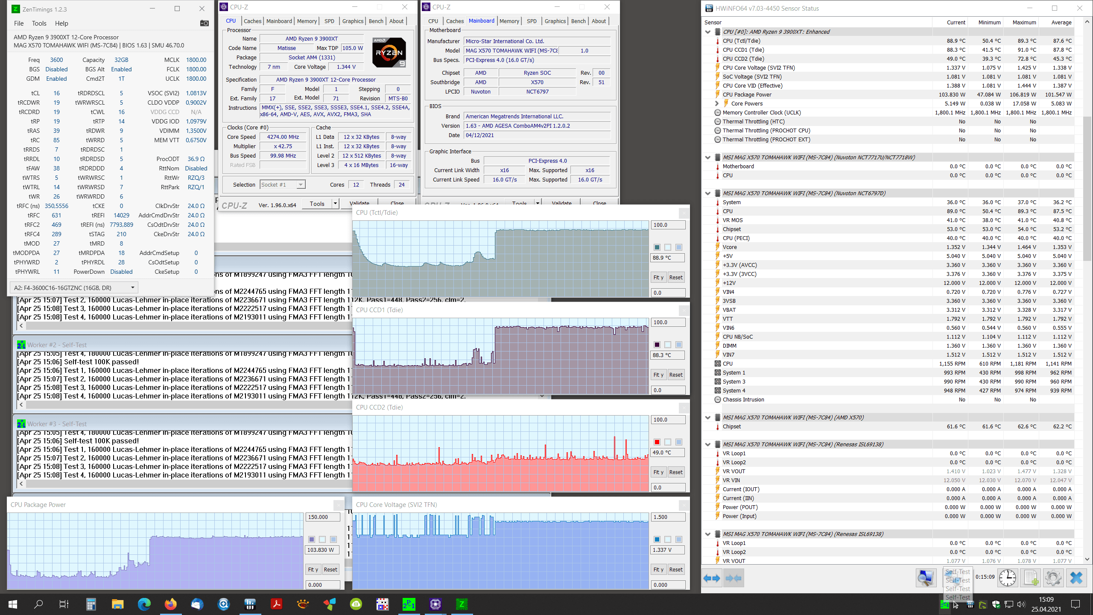Click the HWiNFO clock reset timer icon
This screenshot has height=615, width=1093.
[x=1008, y=578]
